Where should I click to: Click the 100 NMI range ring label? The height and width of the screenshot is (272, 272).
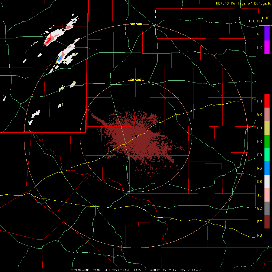136,24
